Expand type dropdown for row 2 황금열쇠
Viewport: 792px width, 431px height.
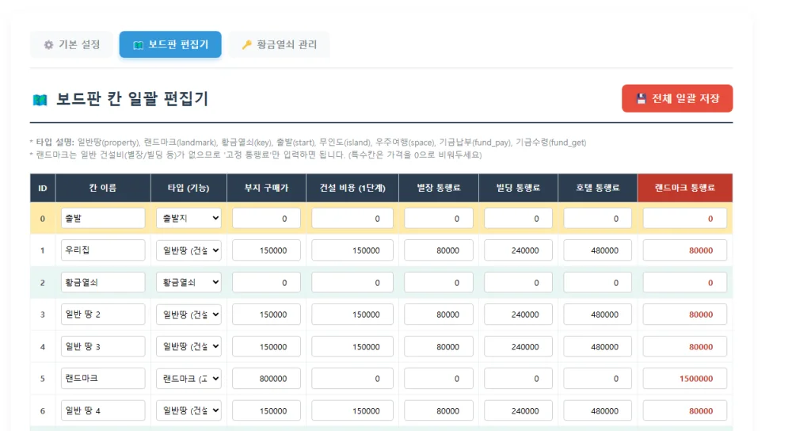(x=188, y=283)
